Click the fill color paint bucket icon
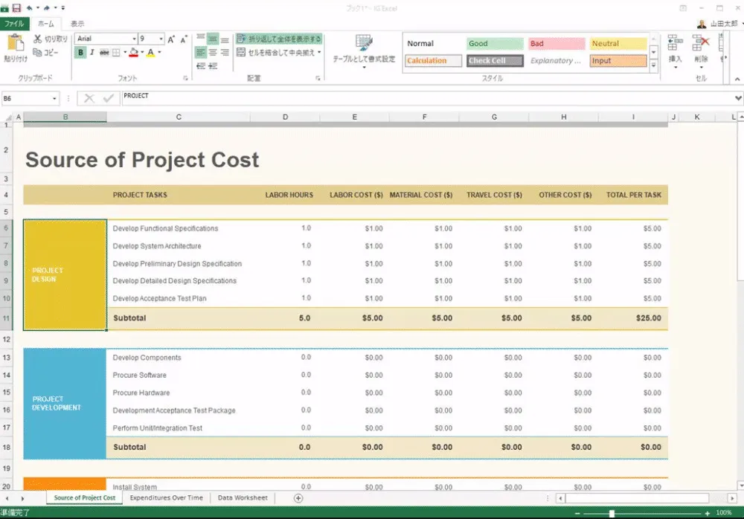Image resolution: width=744 pixels, height=519 pixels. point(133,53)
